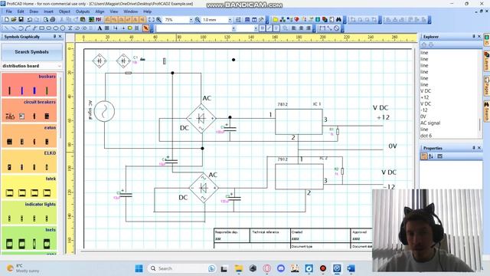Select the 7812 regulator IC 1 box
This screenshot has width=490, height=276.
[x=299, y=122]
